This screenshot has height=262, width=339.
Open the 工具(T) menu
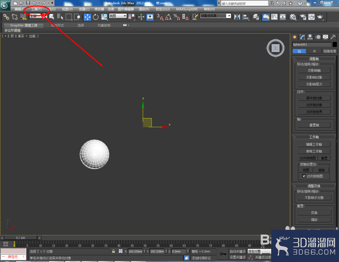[x=36, y=9]
